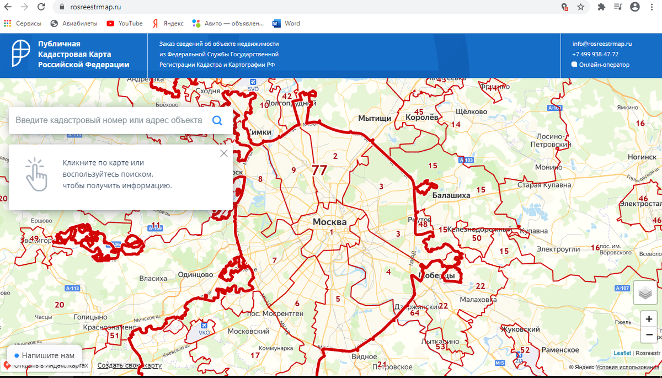
Task: Open the Chrome profile avatar
Action: 635,7
